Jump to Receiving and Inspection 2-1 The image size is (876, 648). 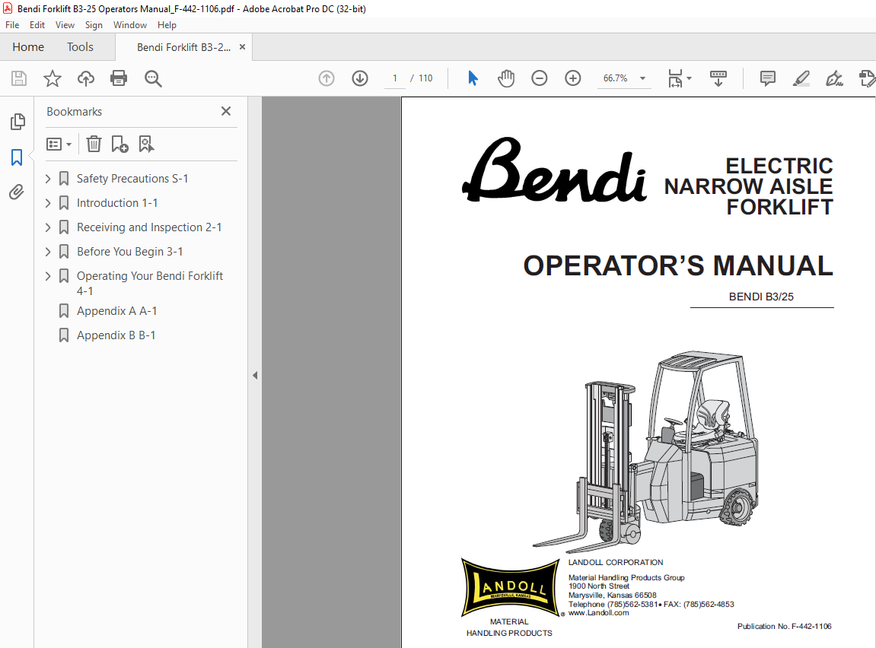[149, 227]
